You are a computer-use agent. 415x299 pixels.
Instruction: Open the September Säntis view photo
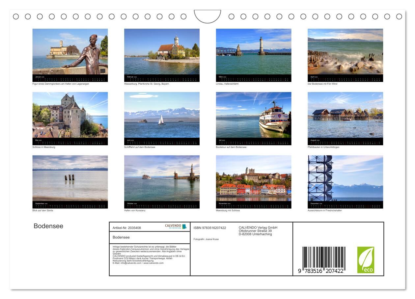(70, 178)
